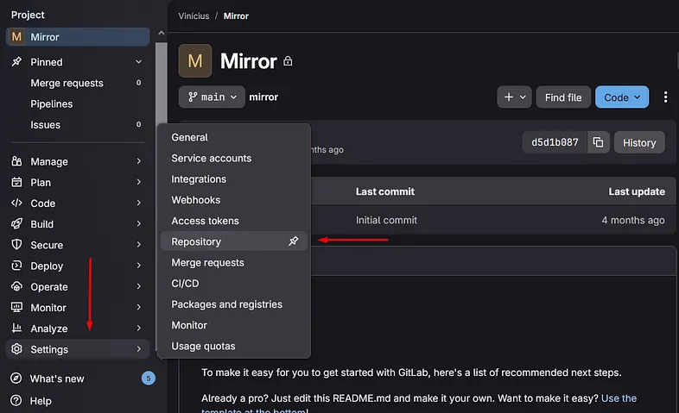Open pinned Merge requests in sidebar
The height and width of the screenshot is (413, 679).
pos(78,83)
